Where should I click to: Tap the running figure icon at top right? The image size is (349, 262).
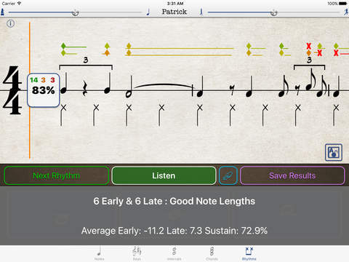coord(346,12)
